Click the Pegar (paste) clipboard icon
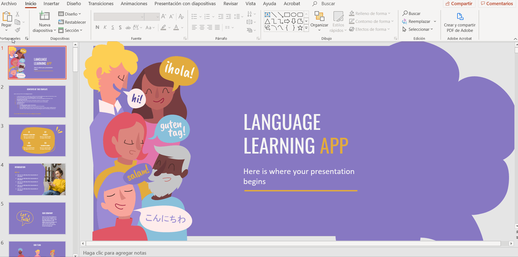 [x=7, y=17]
